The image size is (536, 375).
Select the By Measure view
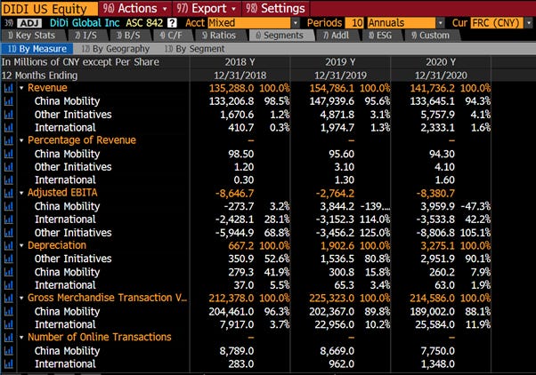(37, 49)
